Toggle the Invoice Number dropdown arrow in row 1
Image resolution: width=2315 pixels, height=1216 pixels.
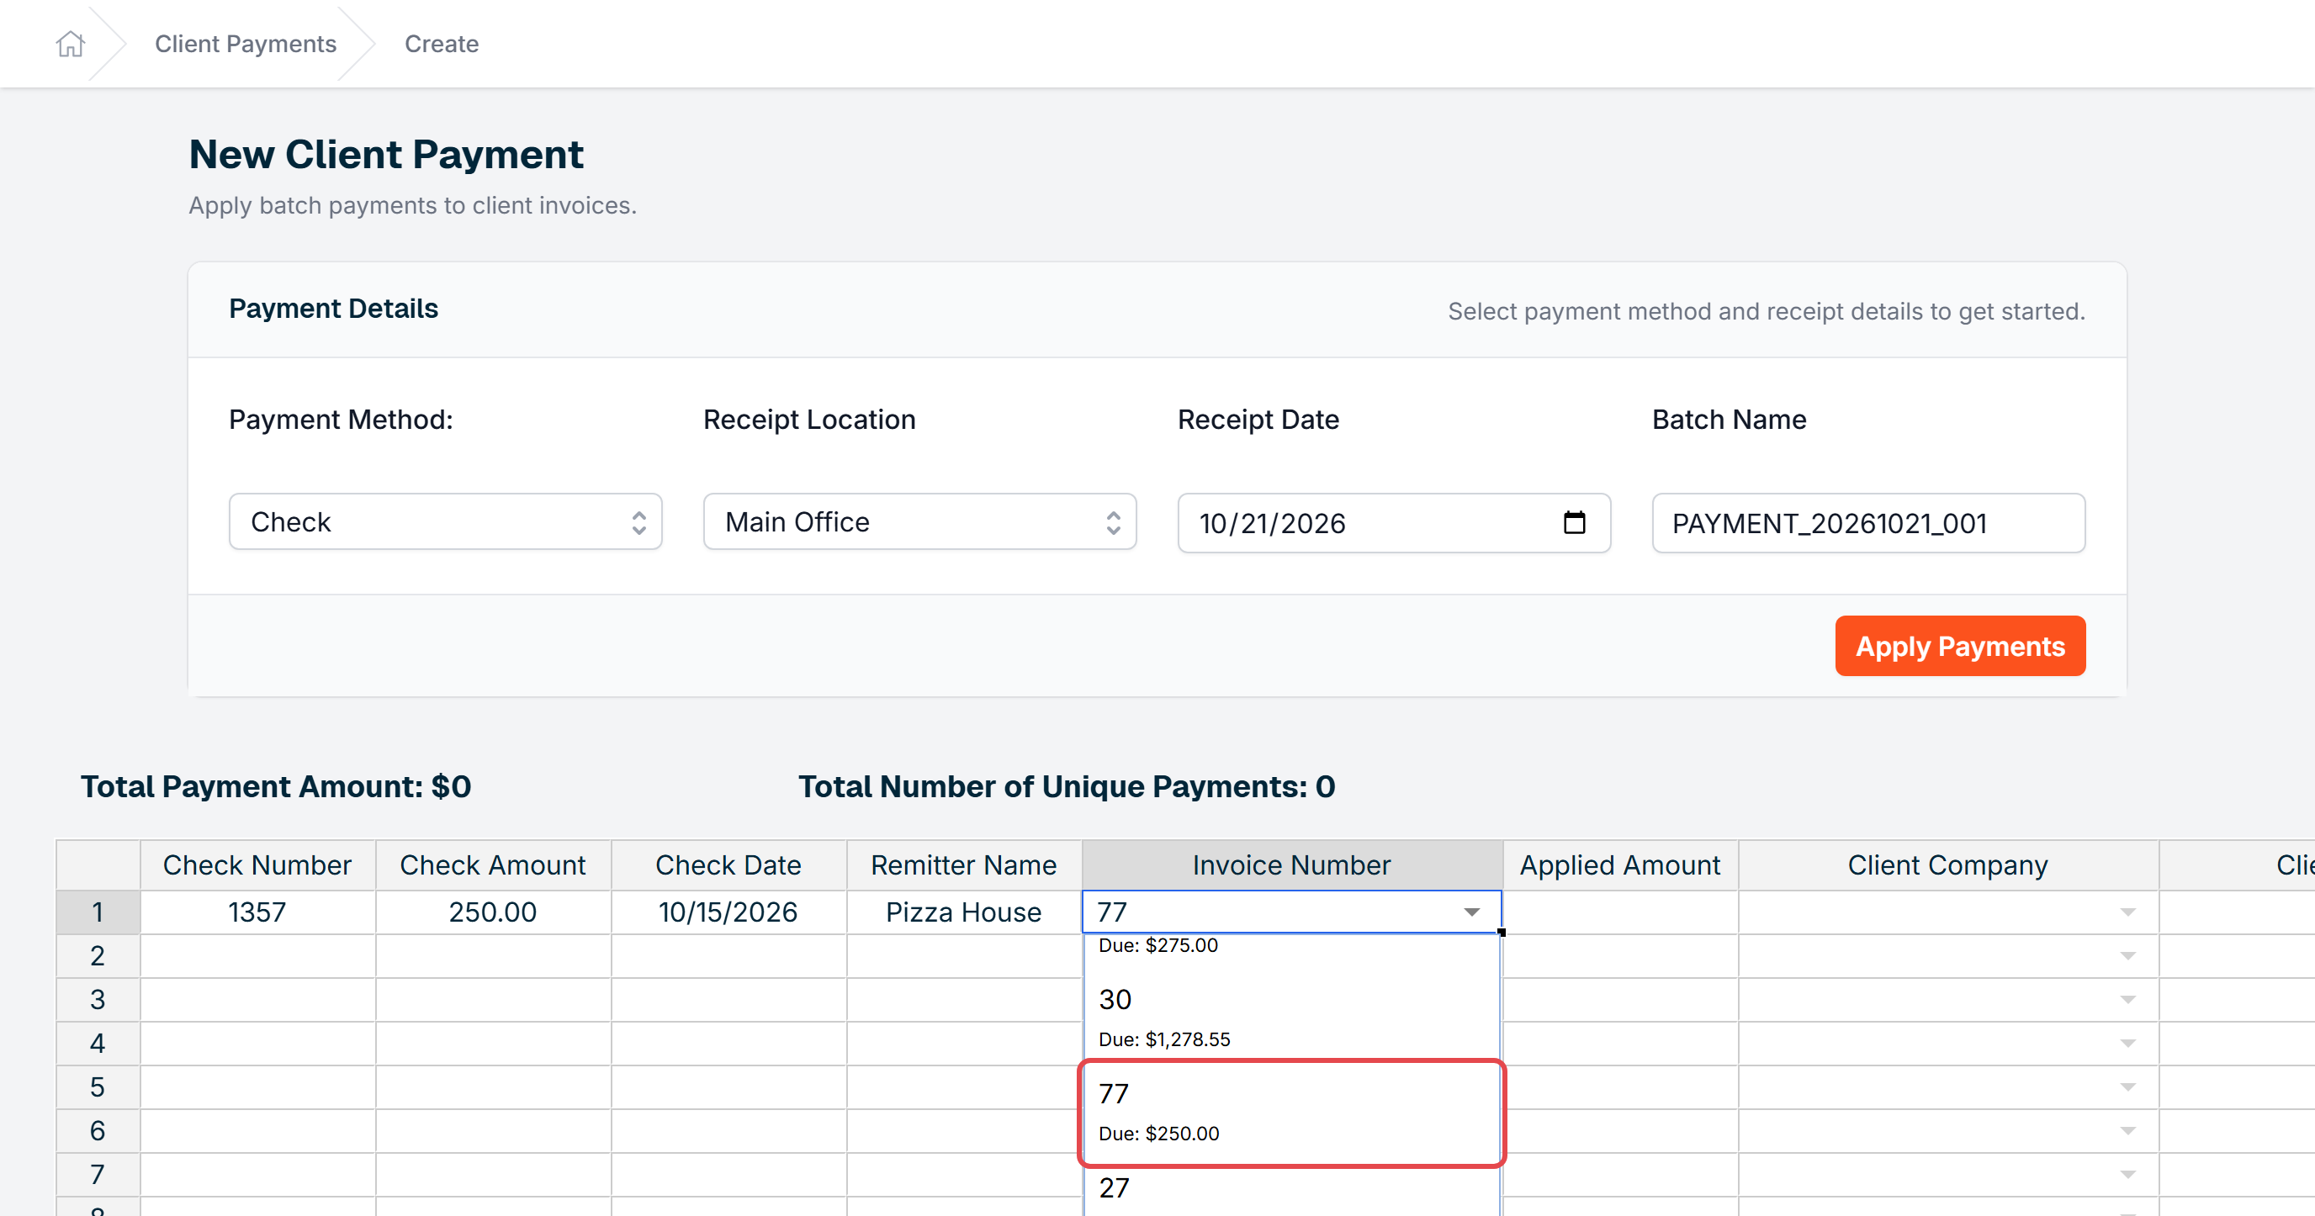click(1471, 912)
